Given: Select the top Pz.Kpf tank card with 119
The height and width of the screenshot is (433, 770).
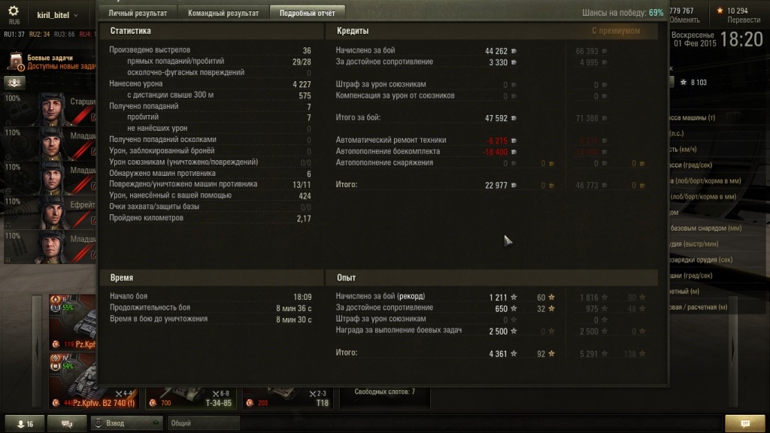Looking at the screenshot, I should (x=72, y=322).
